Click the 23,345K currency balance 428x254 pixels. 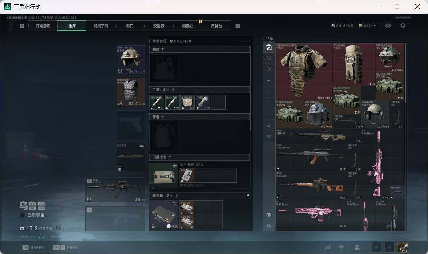coord(342,25)
